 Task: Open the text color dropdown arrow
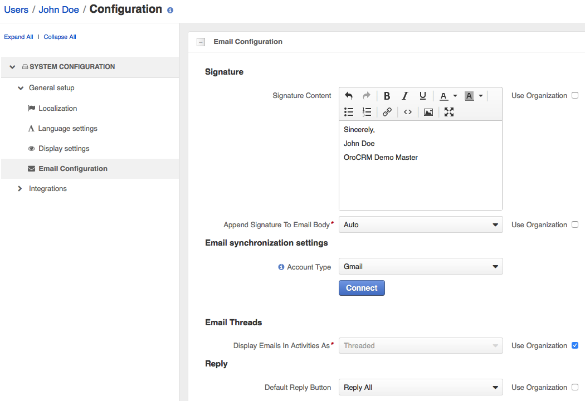coord(455,96)
